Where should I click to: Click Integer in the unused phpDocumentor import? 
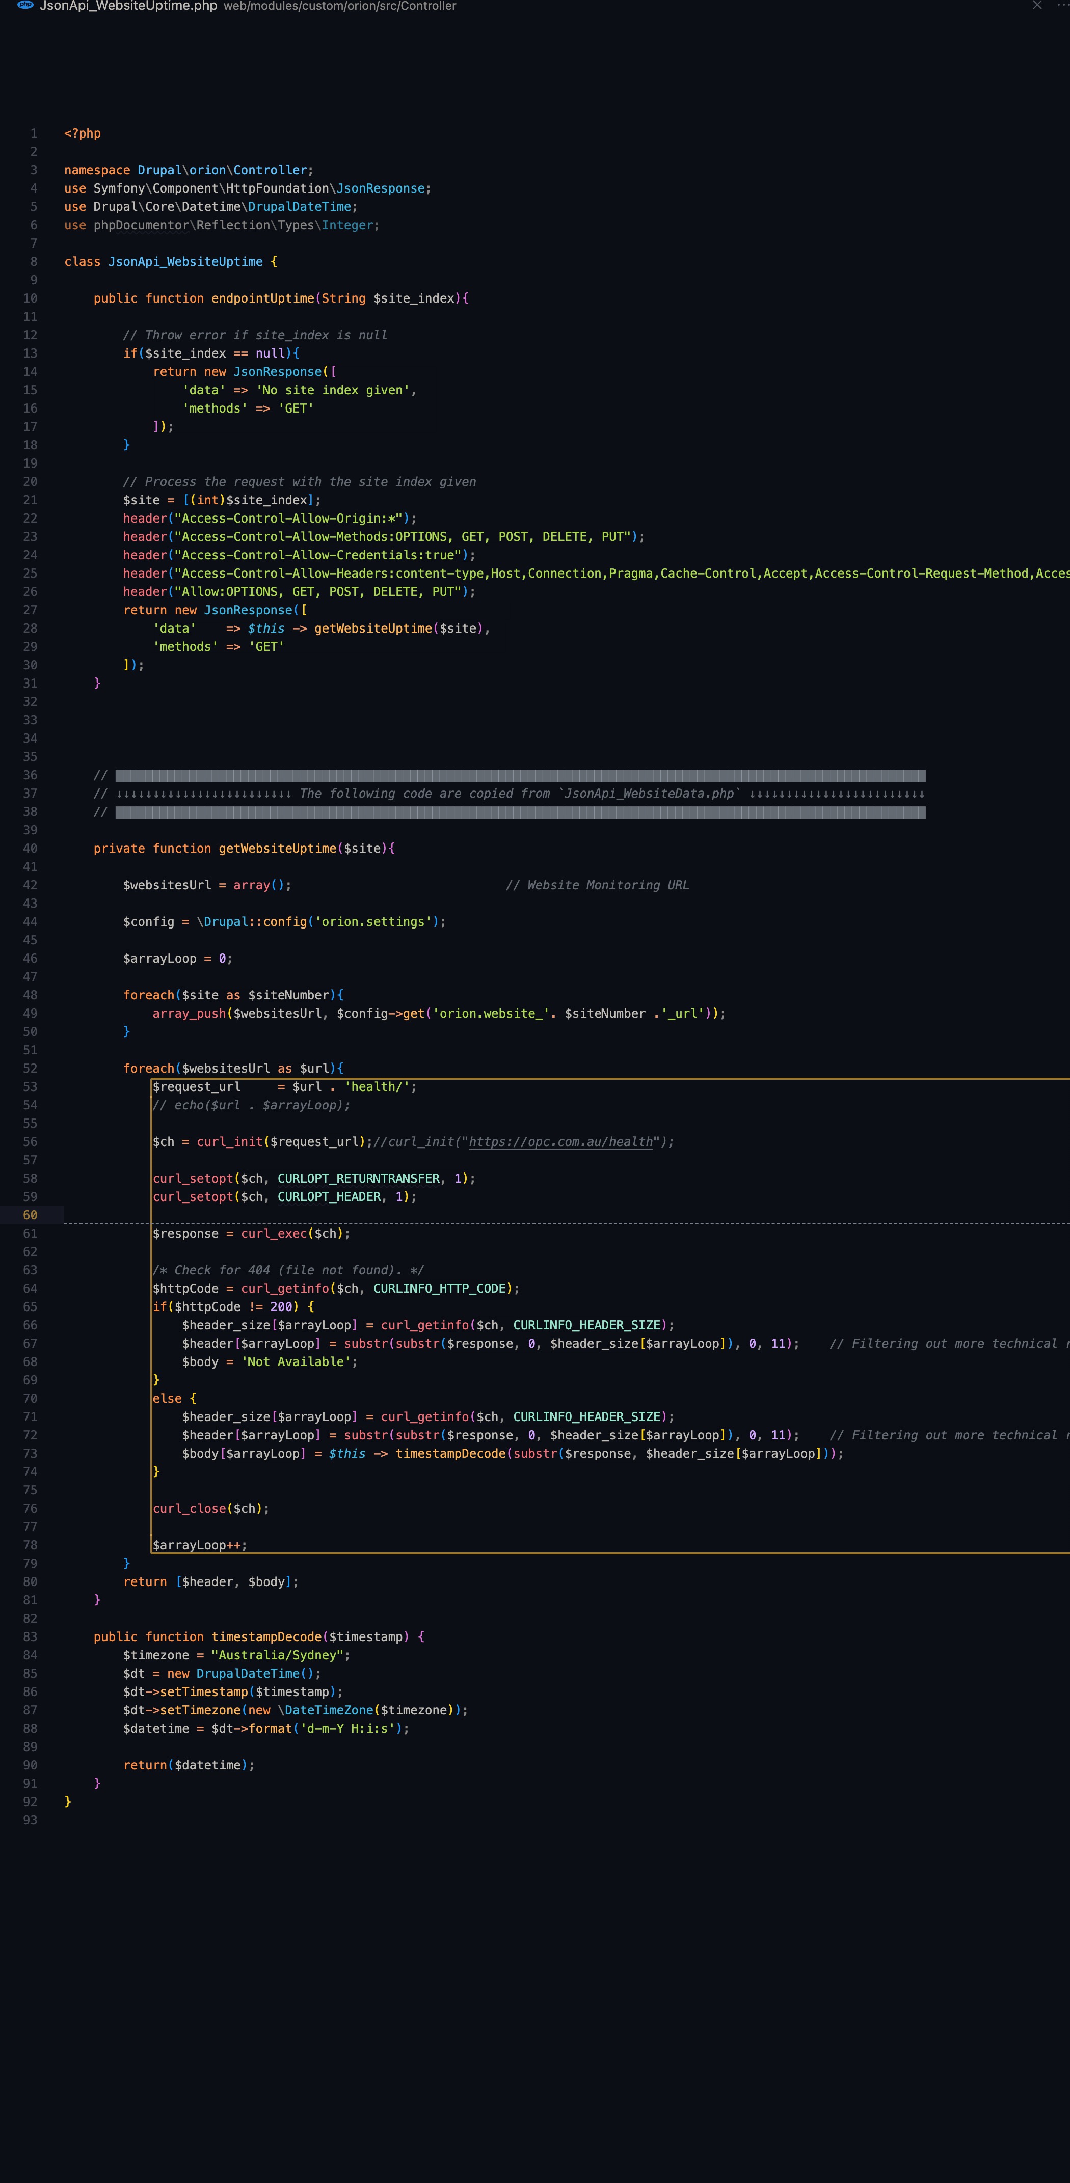coord(347,225)
